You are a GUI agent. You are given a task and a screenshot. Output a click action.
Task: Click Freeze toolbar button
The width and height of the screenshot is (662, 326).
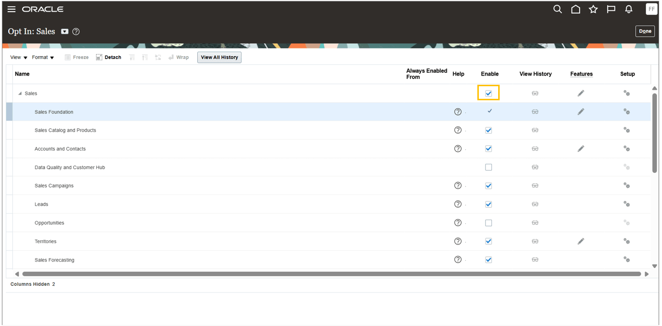click(x=77, y=57)
